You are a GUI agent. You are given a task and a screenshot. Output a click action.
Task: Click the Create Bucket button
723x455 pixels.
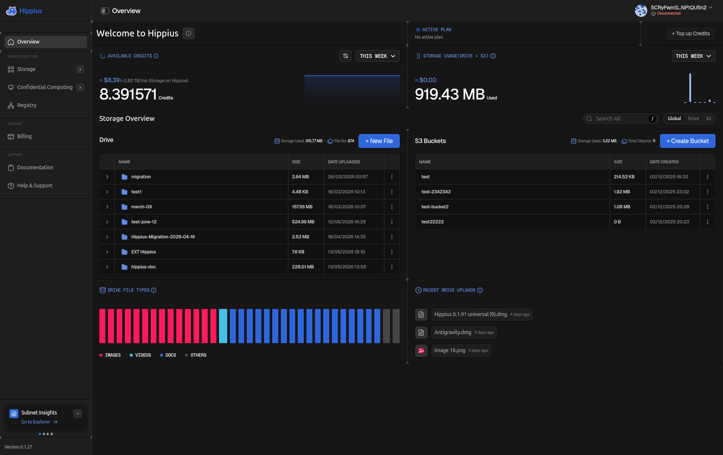click(687, 141)
